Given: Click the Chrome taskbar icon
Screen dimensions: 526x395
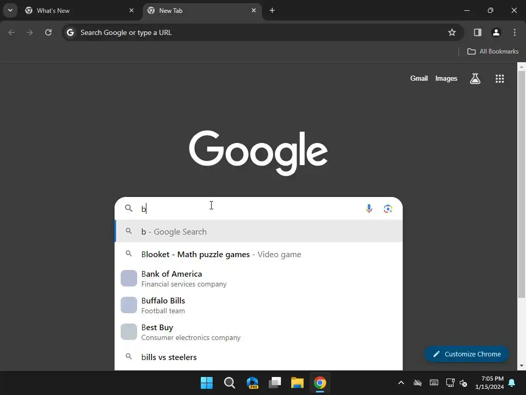Looking at the screenshot, I should tap(320, 383).
